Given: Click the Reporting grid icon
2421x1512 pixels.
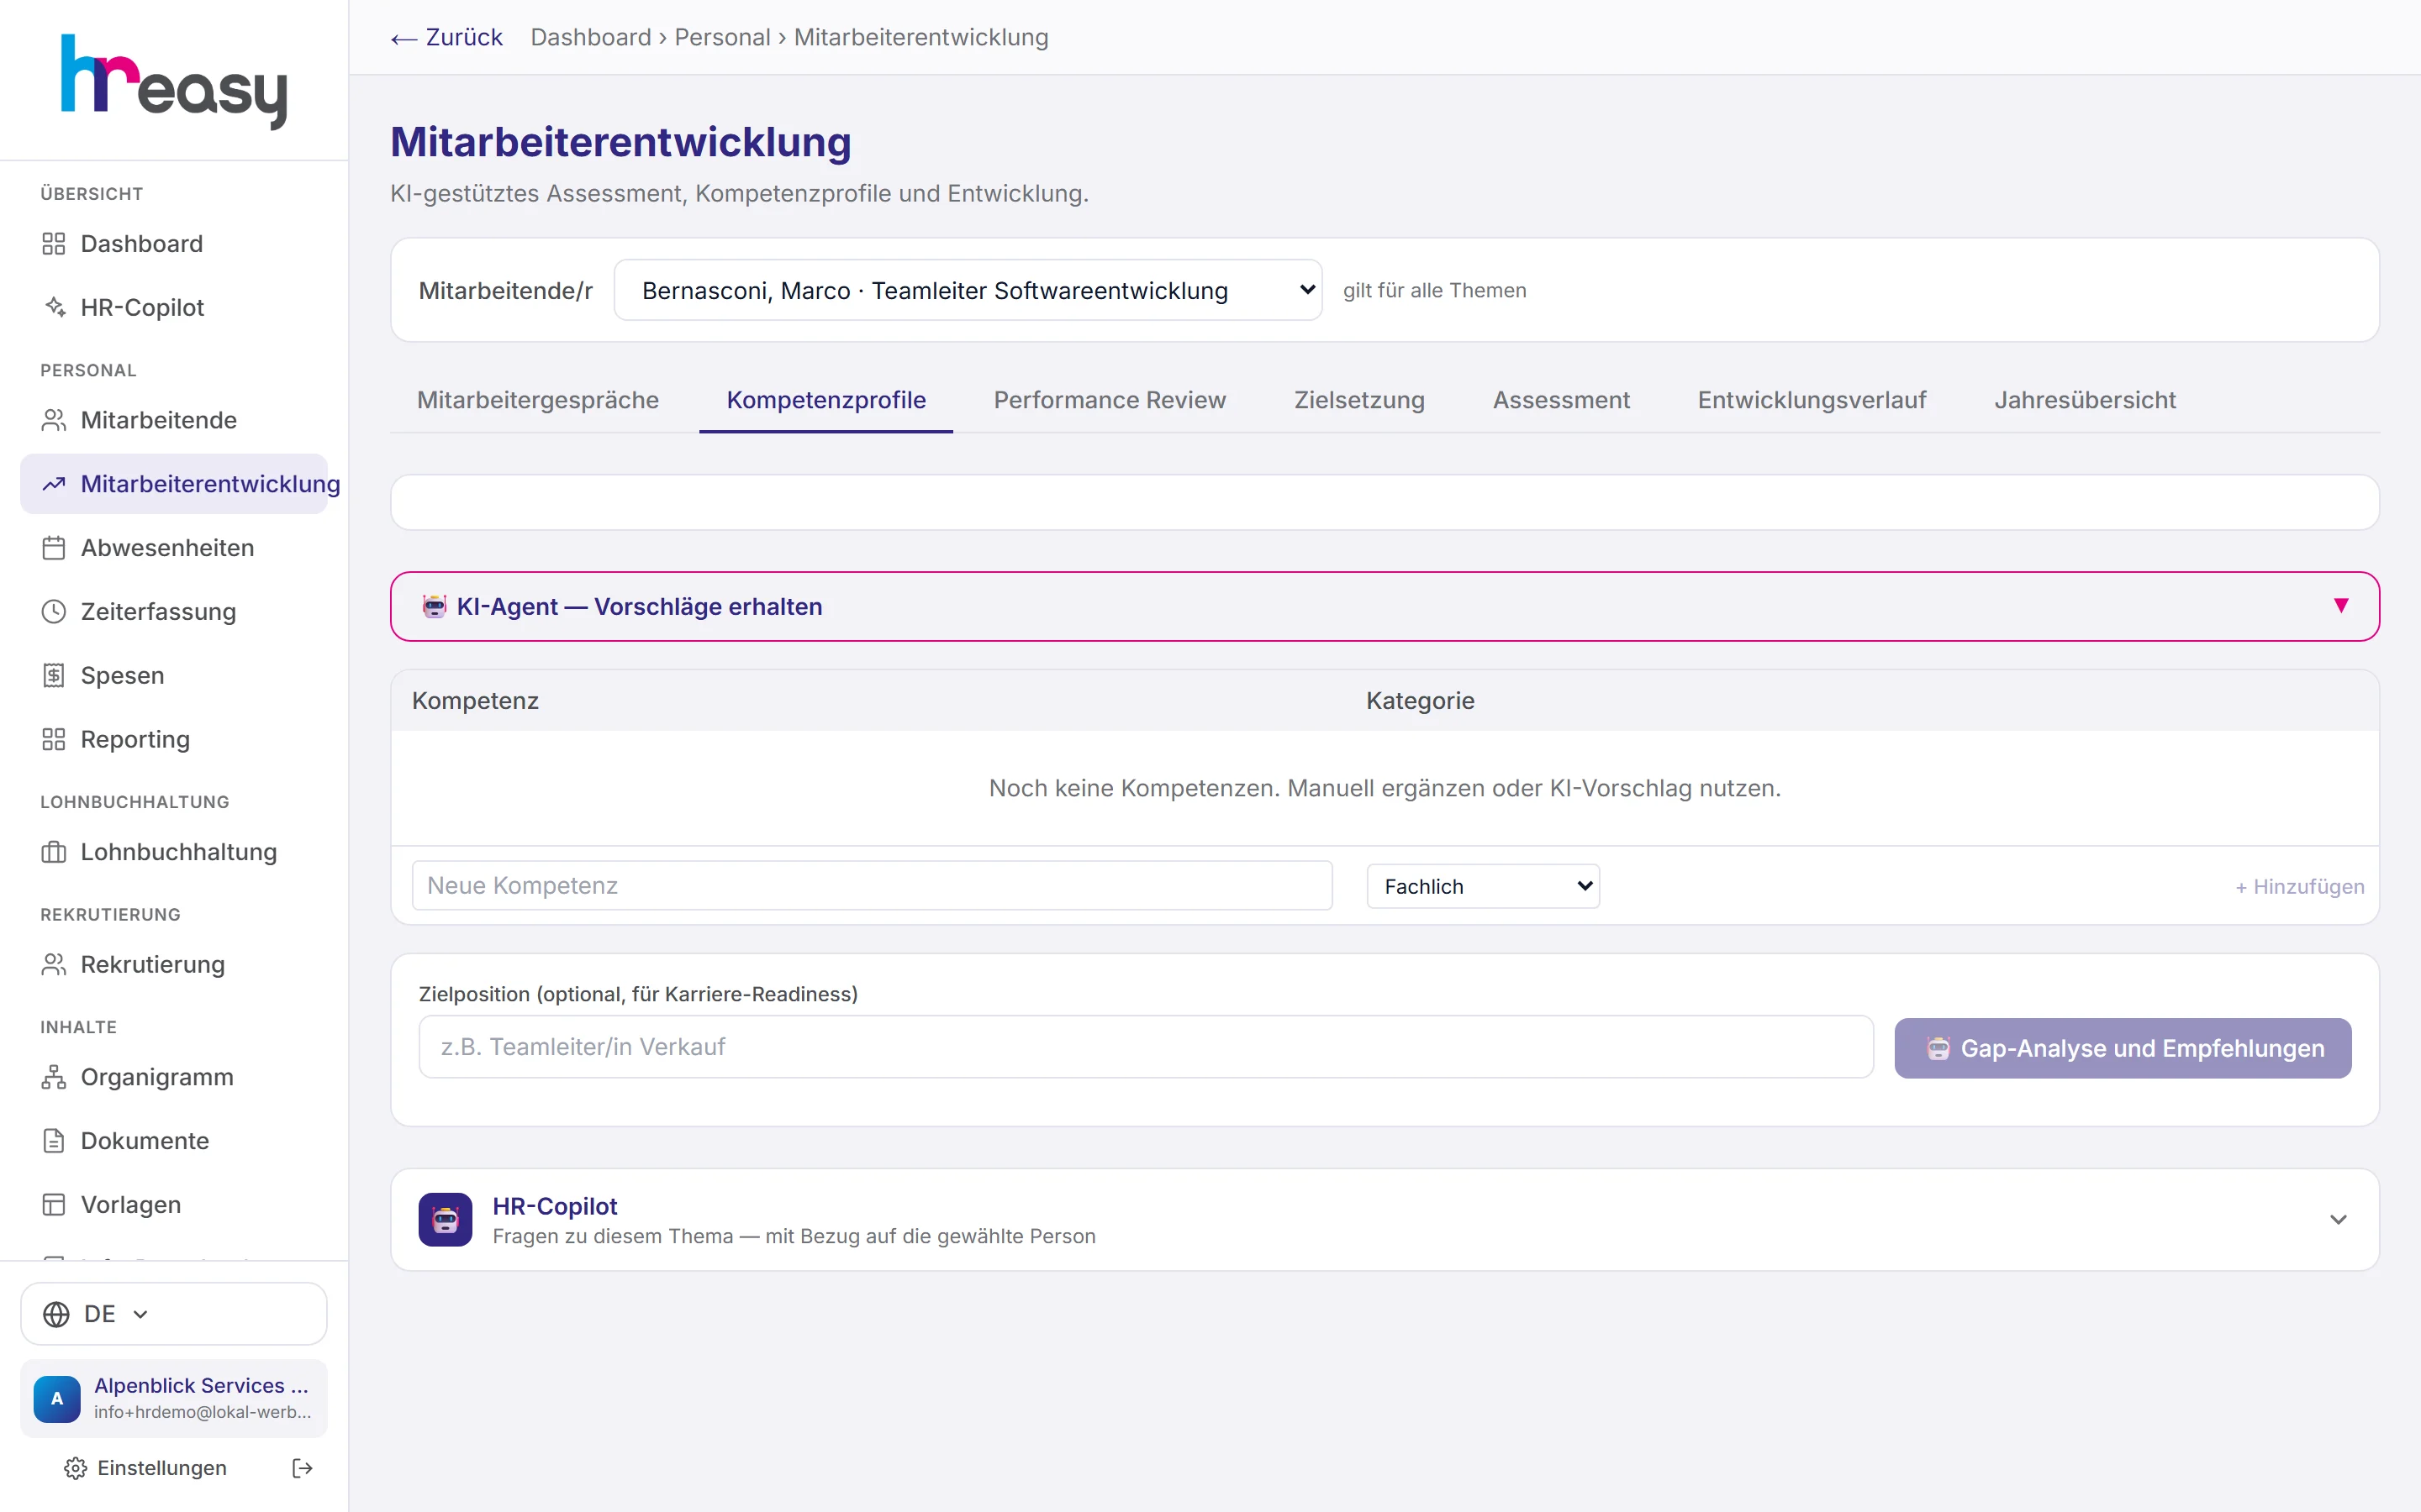Looking at the screenshot, I should coord(54,739).
